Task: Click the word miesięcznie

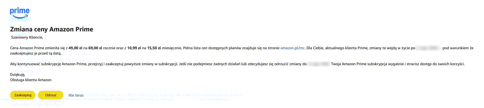Action: pos(171,48)
